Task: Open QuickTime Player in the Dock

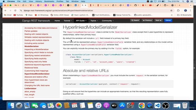Action: [x=150, y=105]
